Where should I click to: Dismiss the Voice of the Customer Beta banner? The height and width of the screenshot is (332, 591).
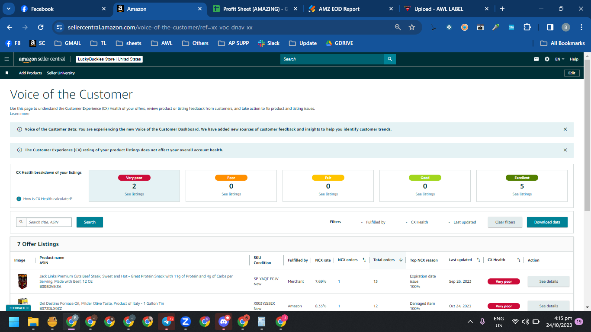pyautogui.click(x=565, y=129)
